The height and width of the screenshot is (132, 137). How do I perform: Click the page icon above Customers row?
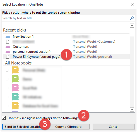(8, 42)
